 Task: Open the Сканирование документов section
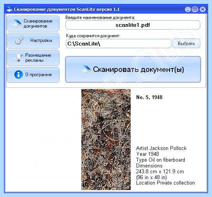click(x=33, y=23)
